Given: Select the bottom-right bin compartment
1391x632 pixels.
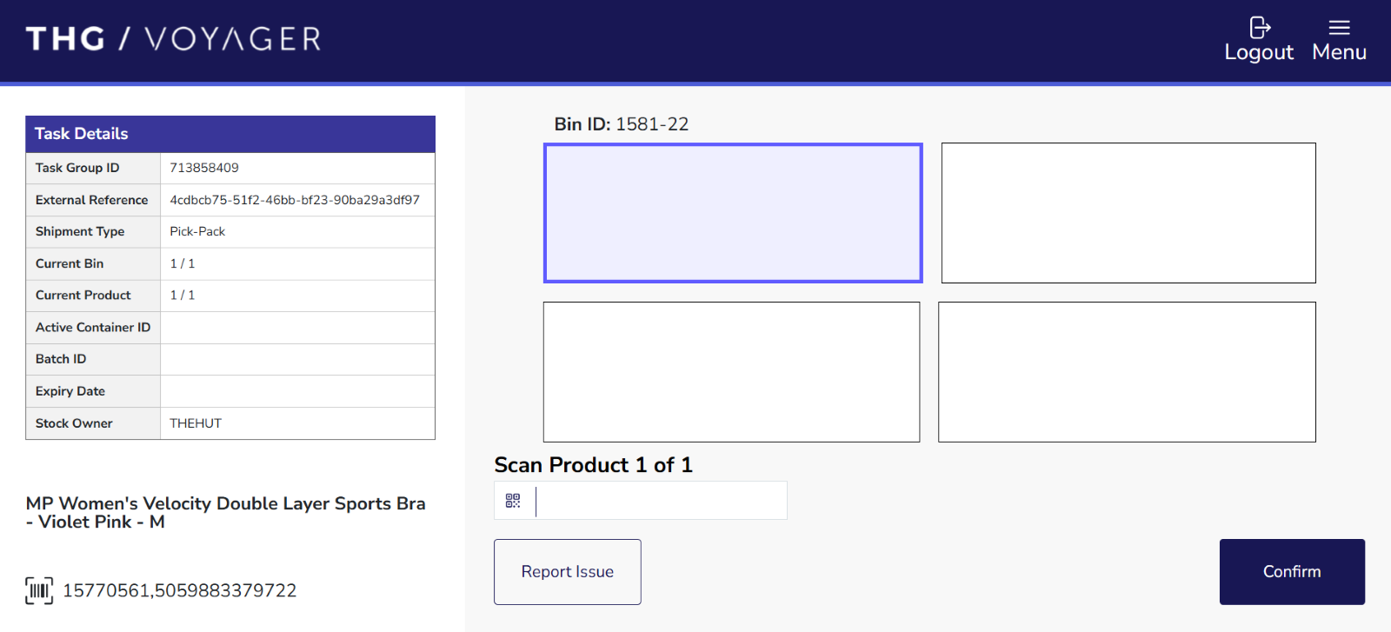Looking at the screenshot, I should [1127, 372].
